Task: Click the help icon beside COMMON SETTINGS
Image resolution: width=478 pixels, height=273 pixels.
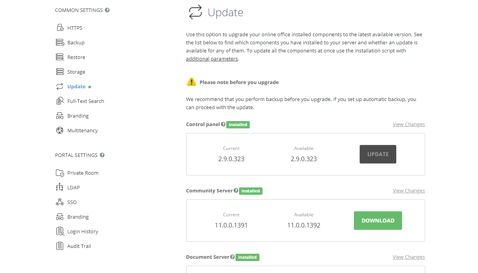Action: (x=107, y=10)
